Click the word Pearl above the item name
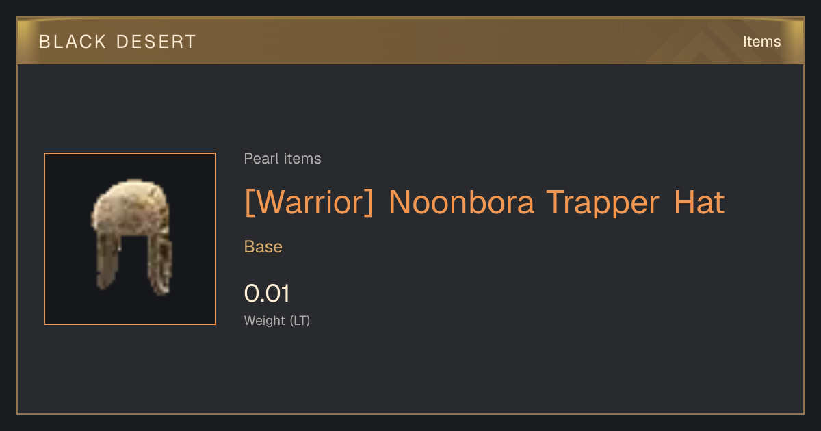Viewport: 821px width, 431px height. tap(259, 159)
